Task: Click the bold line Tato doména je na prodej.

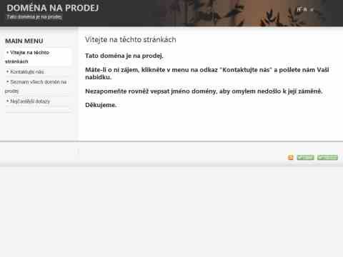Action: click(x=124, y=56)
